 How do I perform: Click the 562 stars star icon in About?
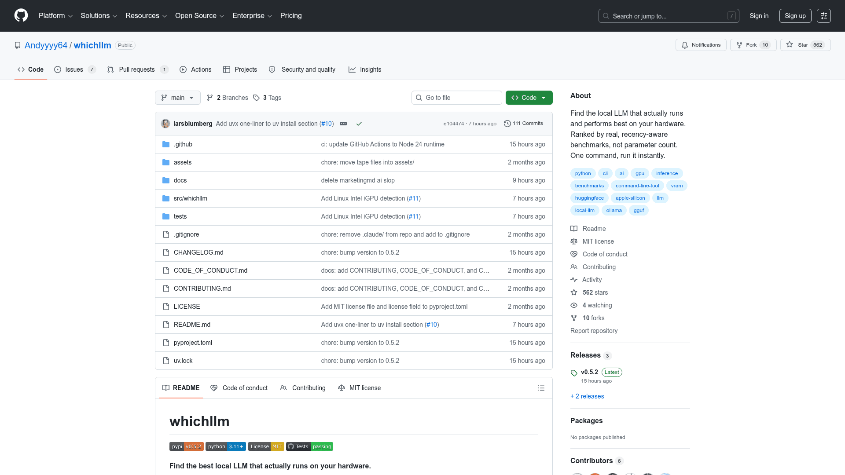click(x=574, y=292)
